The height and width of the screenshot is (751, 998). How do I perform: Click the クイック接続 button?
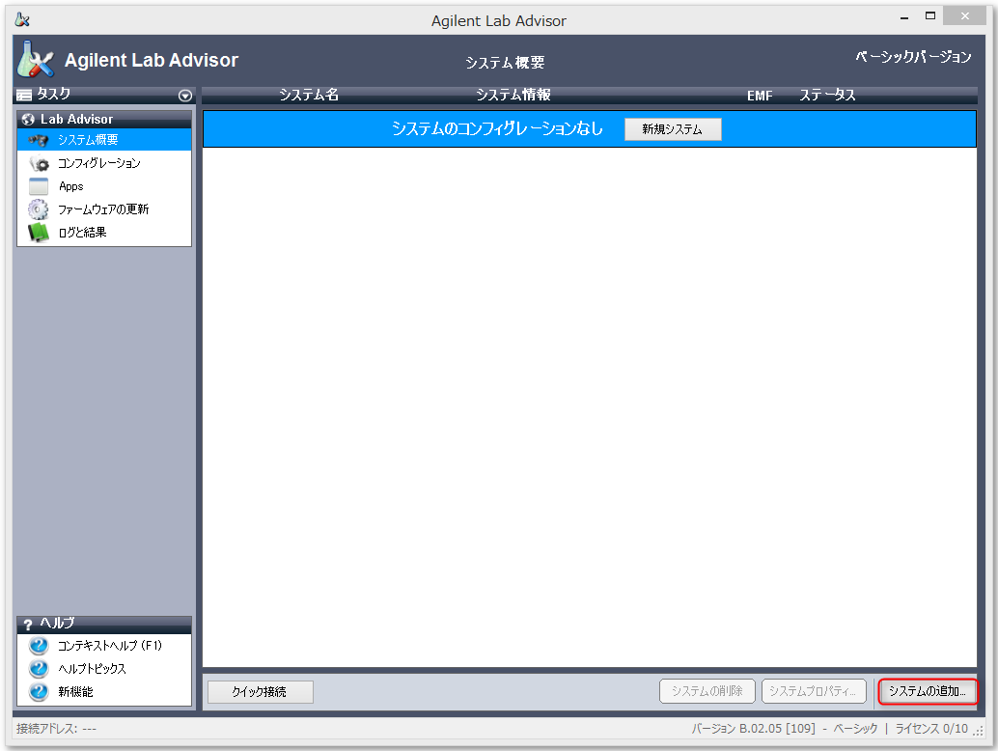[260, 692]
